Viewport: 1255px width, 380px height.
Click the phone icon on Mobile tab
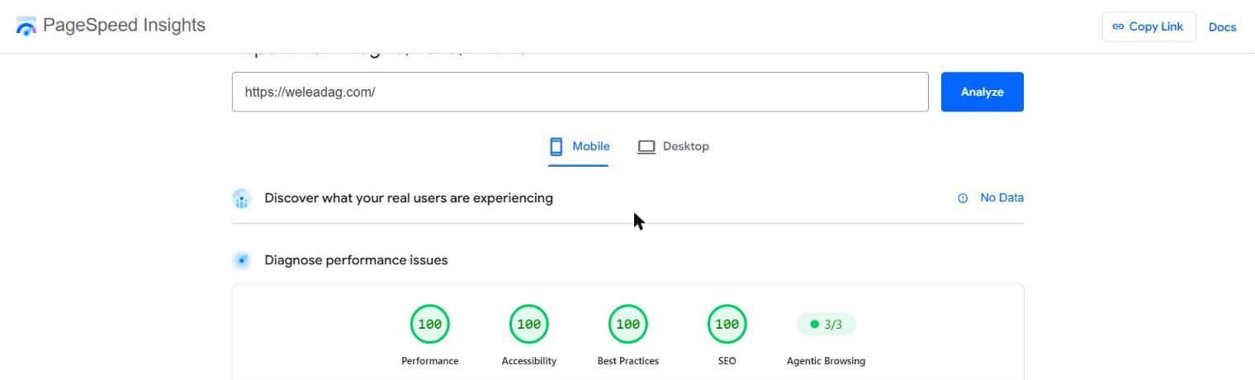click(556, 147)
